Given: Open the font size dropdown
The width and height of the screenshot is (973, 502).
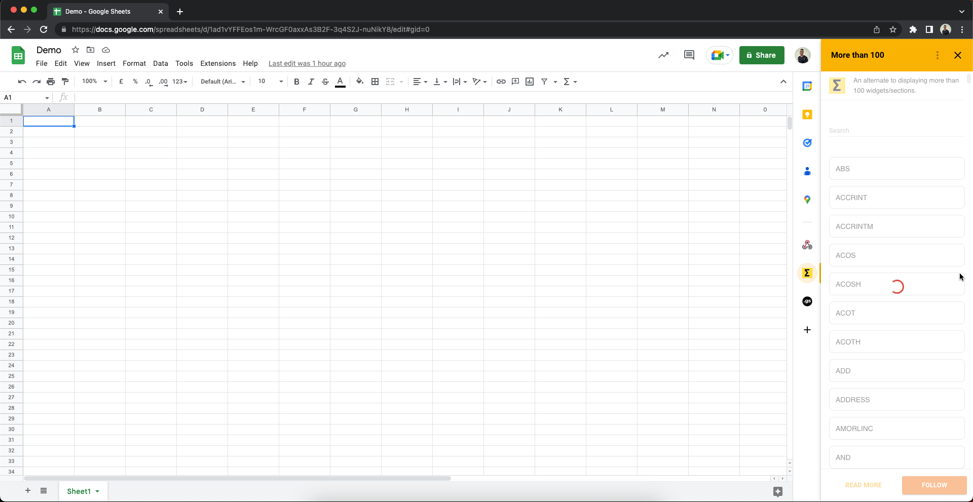Looking at the screenshot, I should pos(270,82).
